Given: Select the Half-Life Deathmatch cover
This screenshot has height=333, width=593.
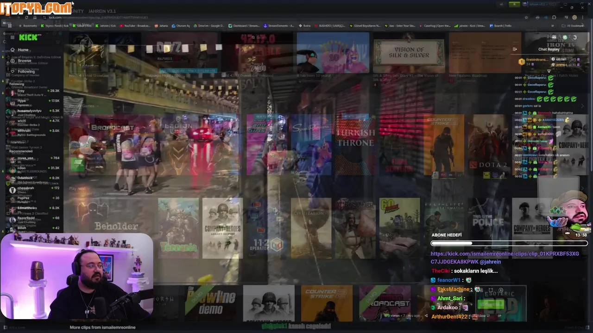Looking at the screenshot, I should pos(444,228).
